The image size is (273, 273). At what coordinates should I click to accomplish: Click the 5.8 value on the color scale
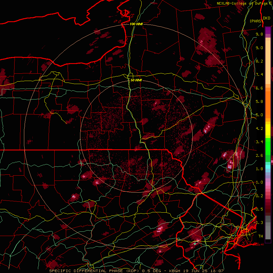(x=259, y=102)
